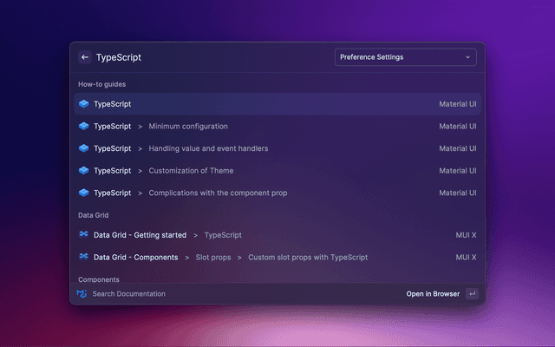Image resolution: width=555 pixels, height=347 pixels.
Task: Select the top TypeScript guide result
Action: tap(277, 104)
